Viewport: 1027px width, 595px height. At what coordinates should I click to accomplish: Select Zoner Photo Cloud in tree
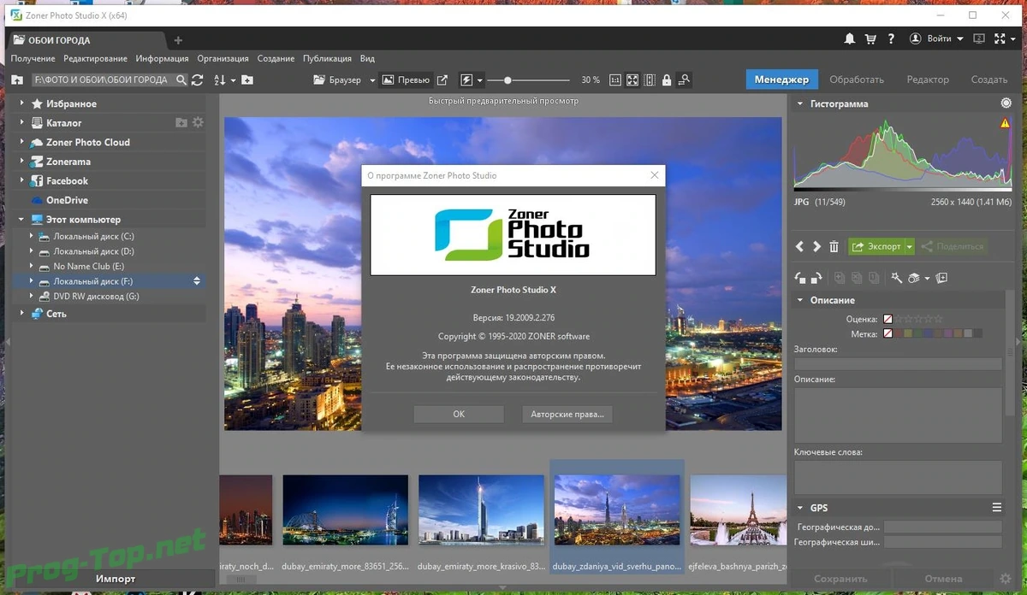pyautogui.click(x=88, y=142)
